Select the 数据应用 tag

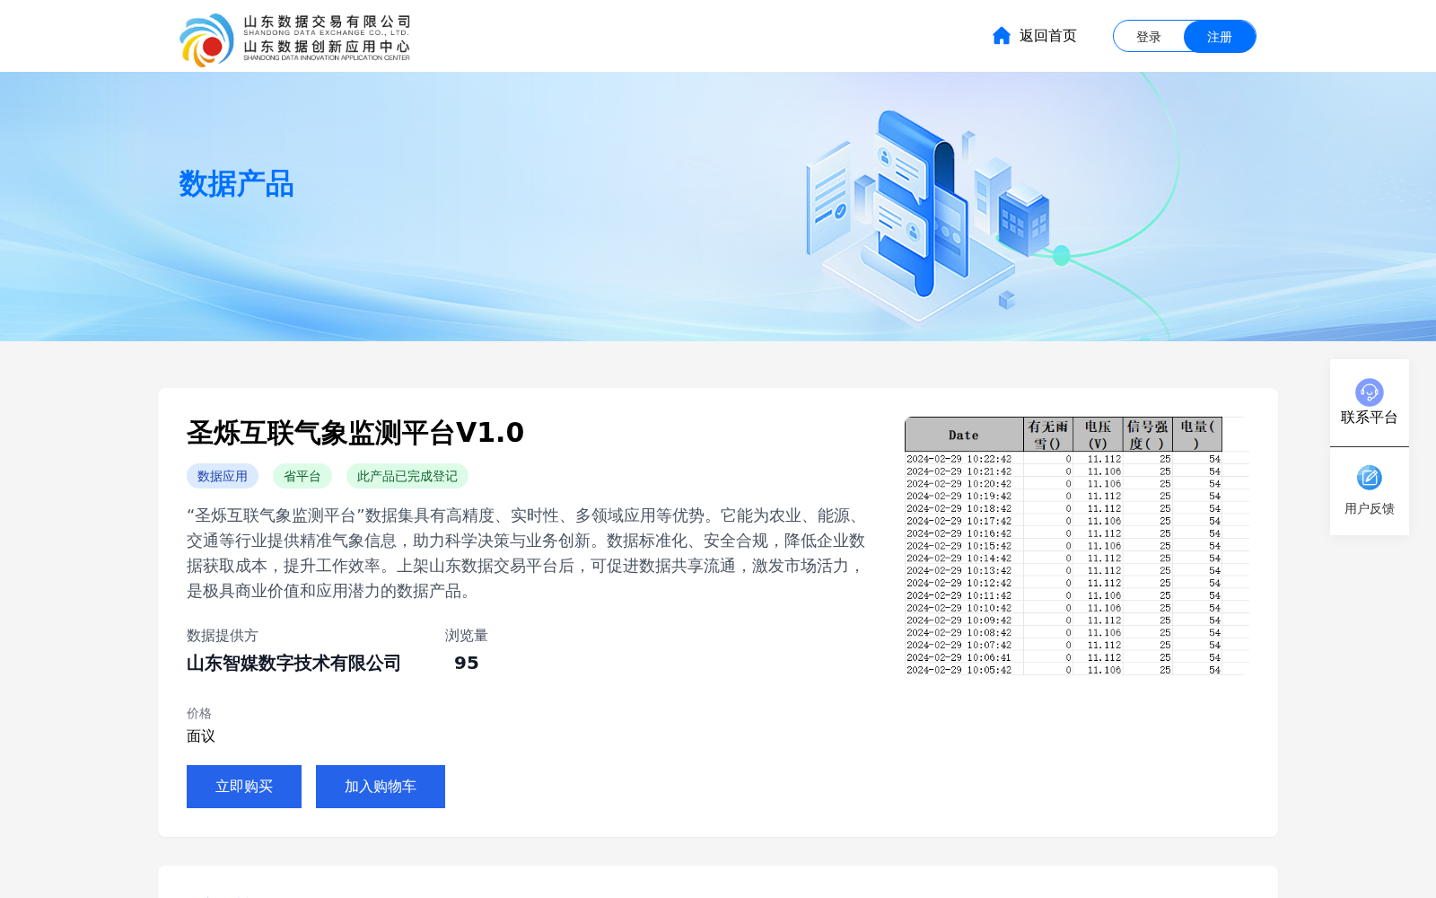click(223, 476)
